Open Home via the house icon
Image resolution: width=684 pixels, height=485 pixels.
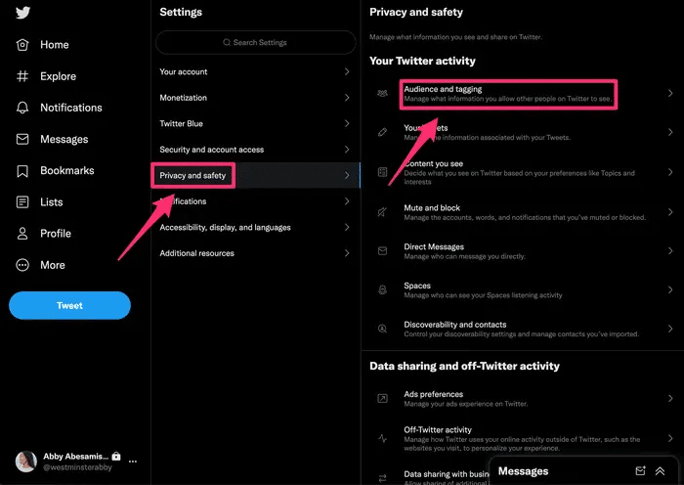22,45
